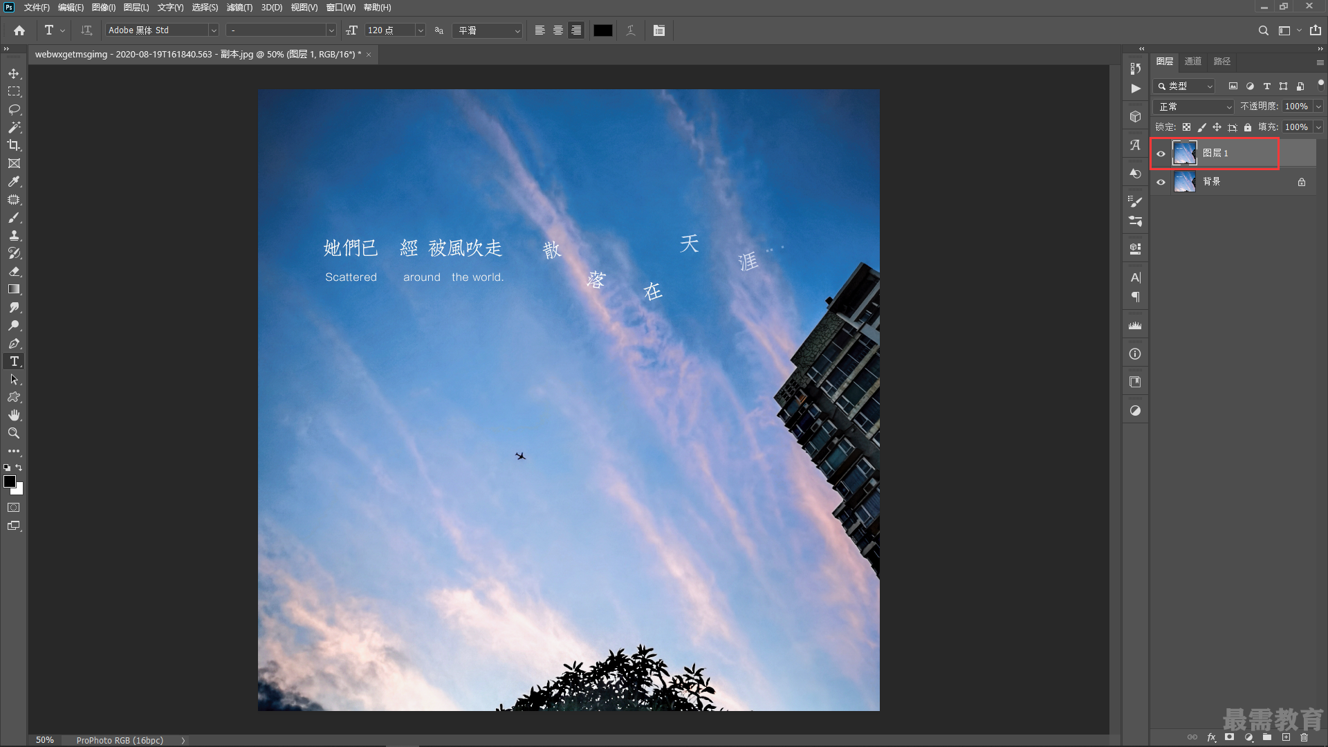1328x747 pixels.
Task: Open the 文件(F) menu
Action: (37, 8)
